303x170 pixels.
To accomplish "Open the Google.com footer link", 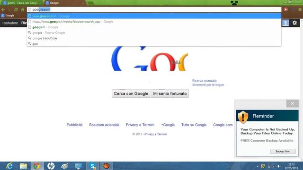I will (x=223, y=125).
